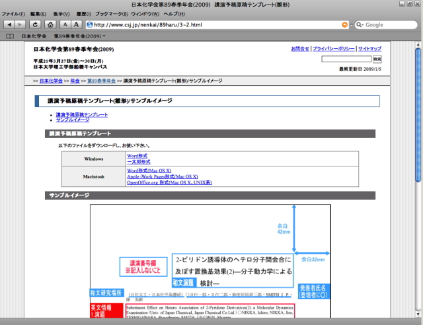The width and height of the screenshot is (423, 325).
Task: Open the 編集(E) menu
Action: (x=38, y=14)
